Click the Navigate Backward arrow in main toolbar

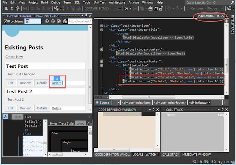tap(127, 9)
